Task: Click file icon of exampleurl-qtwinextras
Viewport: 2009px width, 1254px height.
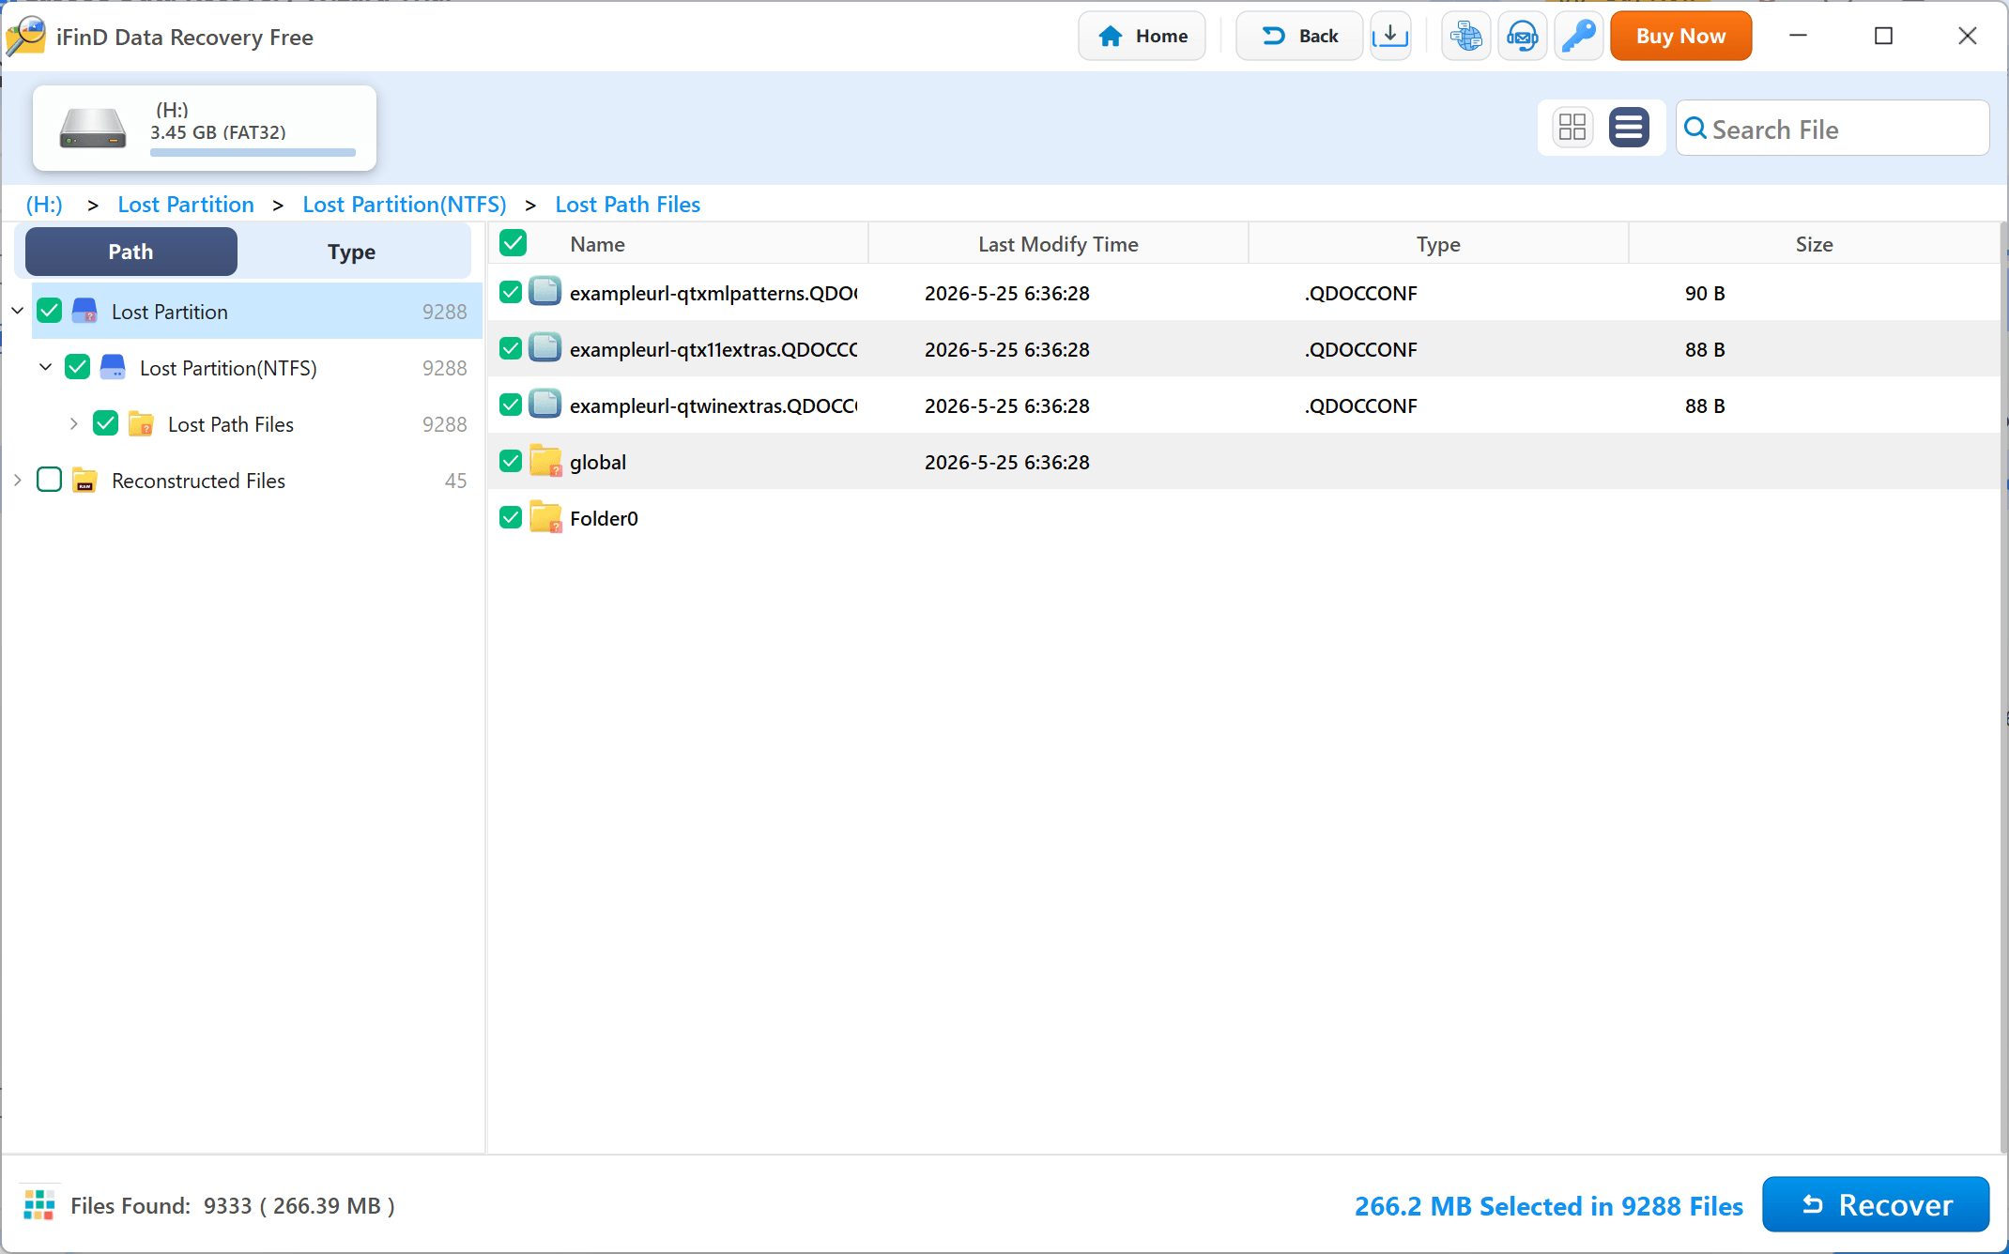Action: 544,405
